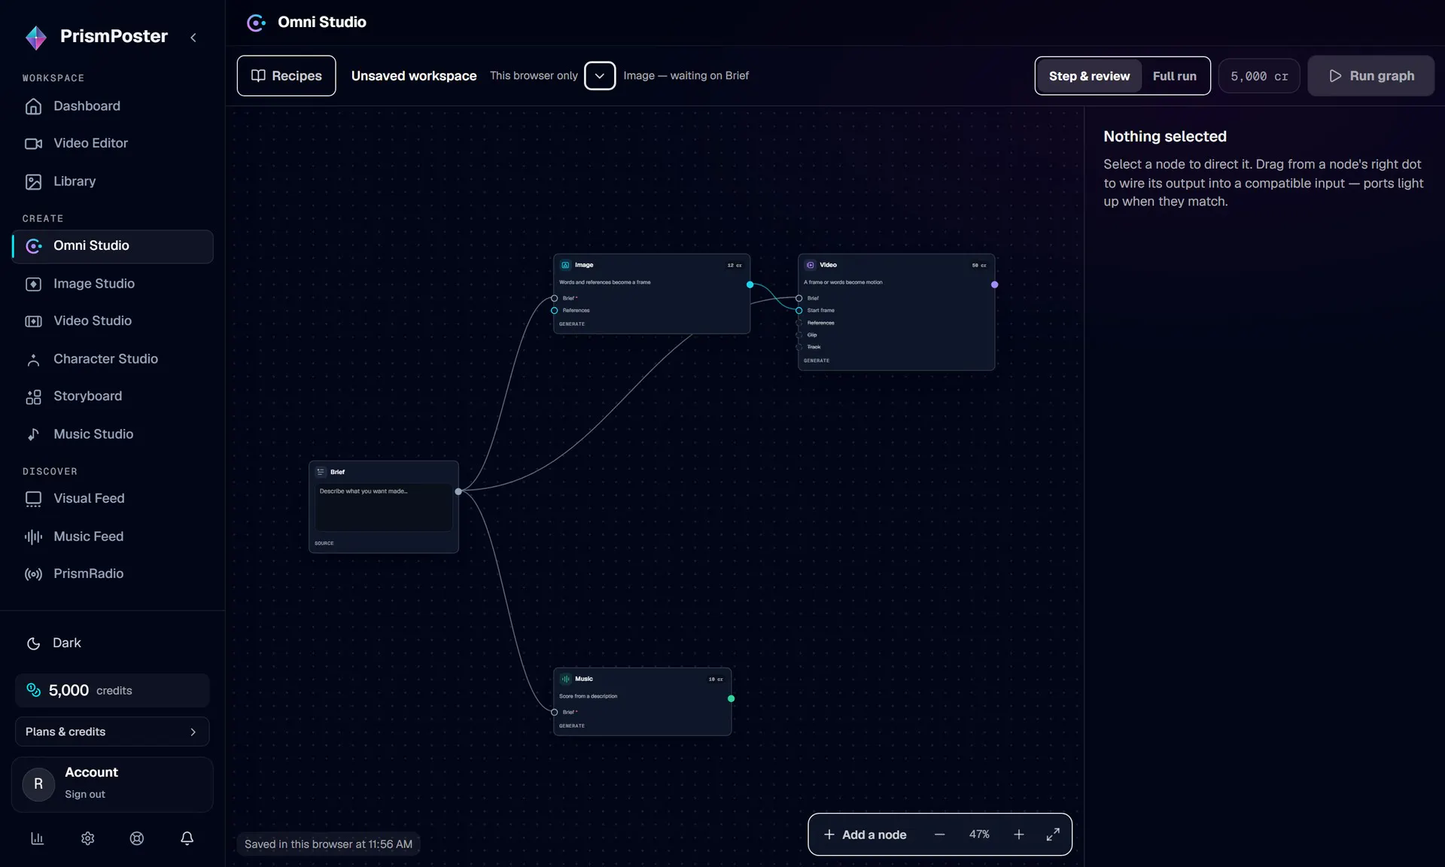
Task: Click the Image node title
Action: 584,265
